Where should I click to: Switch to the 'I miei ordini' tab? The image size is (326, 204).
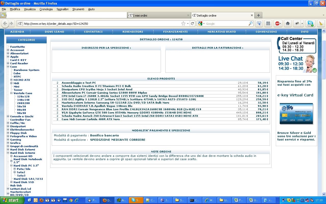pyautogui.click(x=159, y=15)
